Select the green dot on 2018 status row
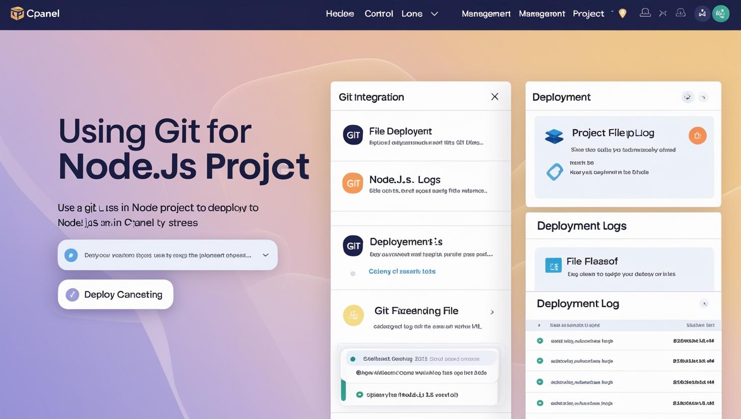Viewport: 741px width, 419px height. (x=353, y=359)
